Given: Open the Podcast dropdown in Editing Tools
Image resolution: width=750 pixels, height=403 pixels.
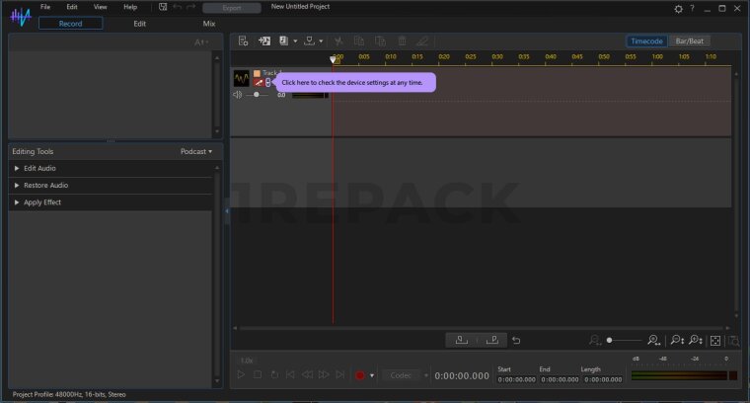Looking at the screenshot, I should click(195, 151).
